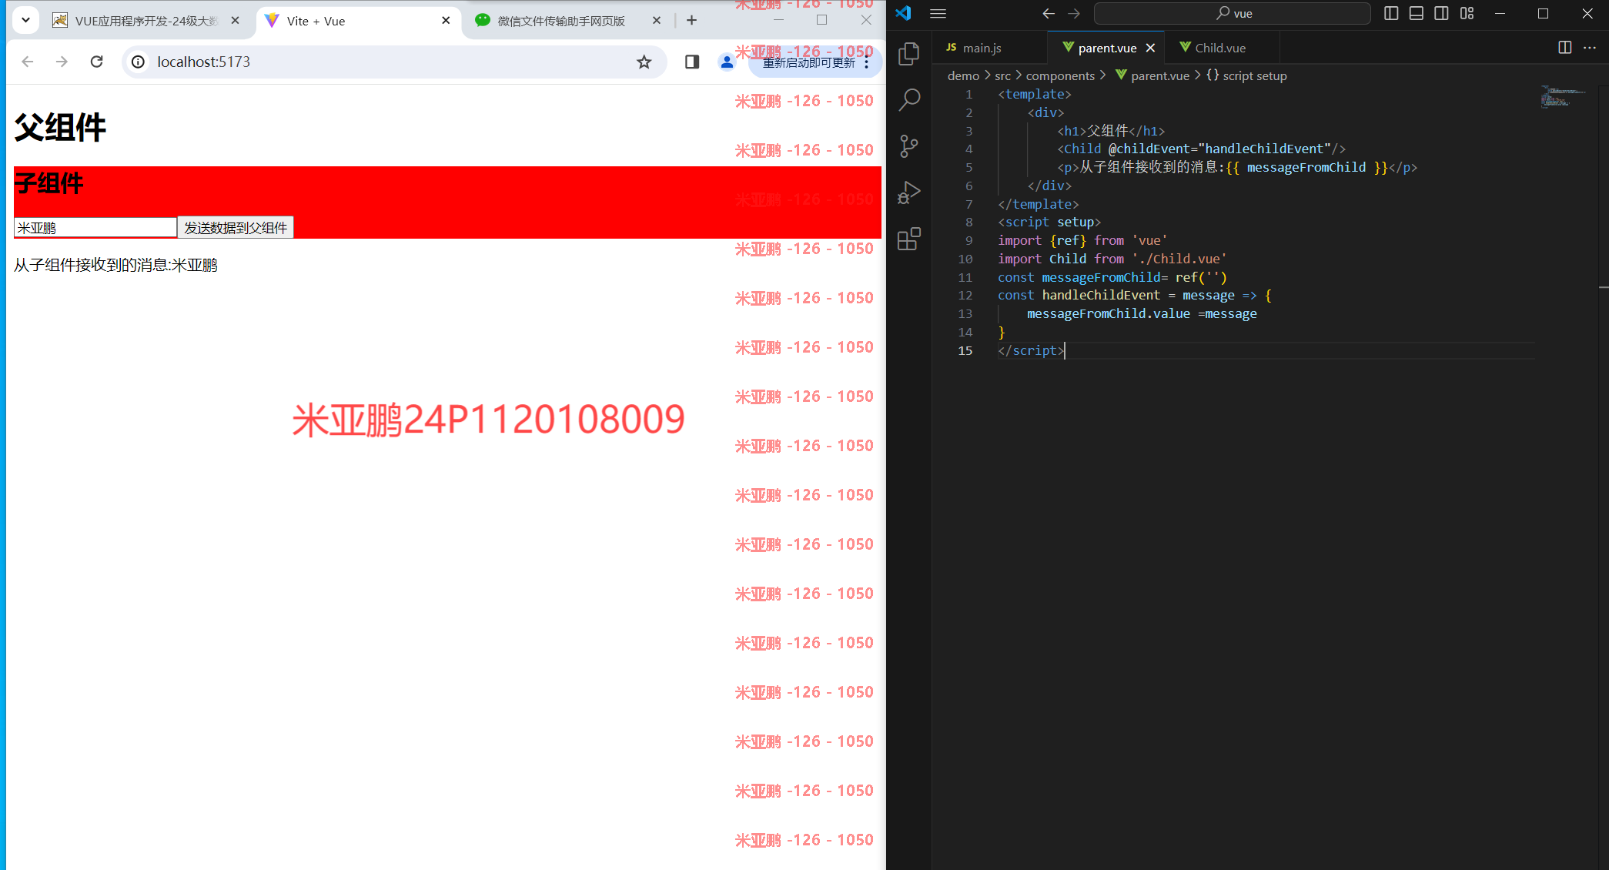Go forward in the browser
The height and width of the screenshot is (870, 1609).
coord(62,62)
